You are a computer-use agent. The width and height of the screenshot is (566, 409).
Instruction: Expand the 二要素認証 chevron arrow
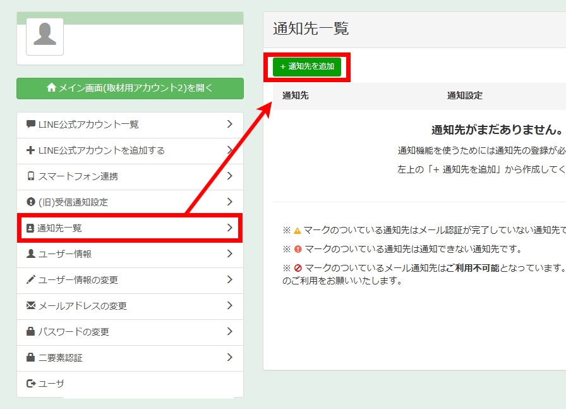pyautogui.click(x=230, y=358)
